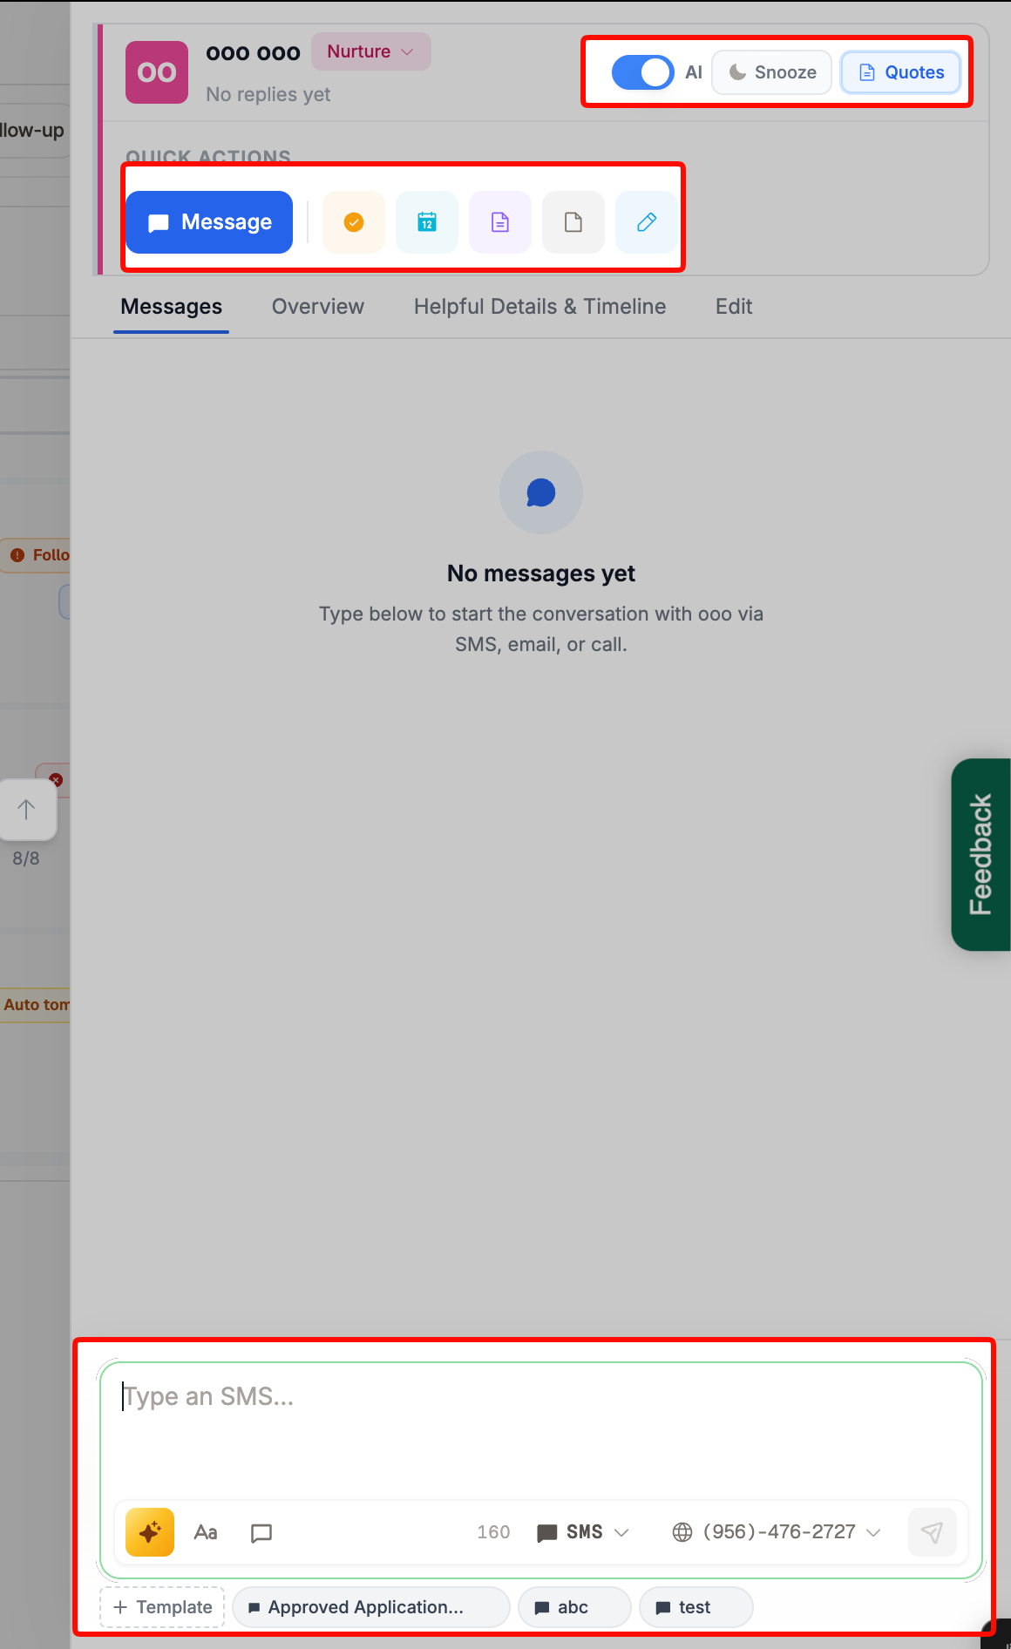Click the blue Message quick action

[x=209, y=222]
